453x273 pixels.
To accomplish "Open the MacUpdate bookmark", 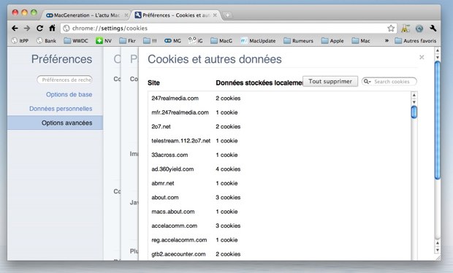I will [258, 41].
